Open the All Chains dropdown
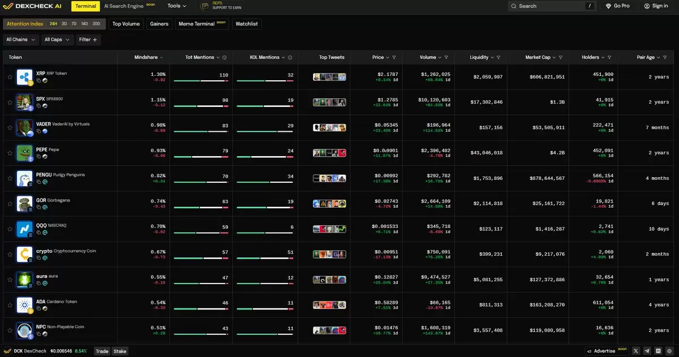 click(x=20, y=40)
